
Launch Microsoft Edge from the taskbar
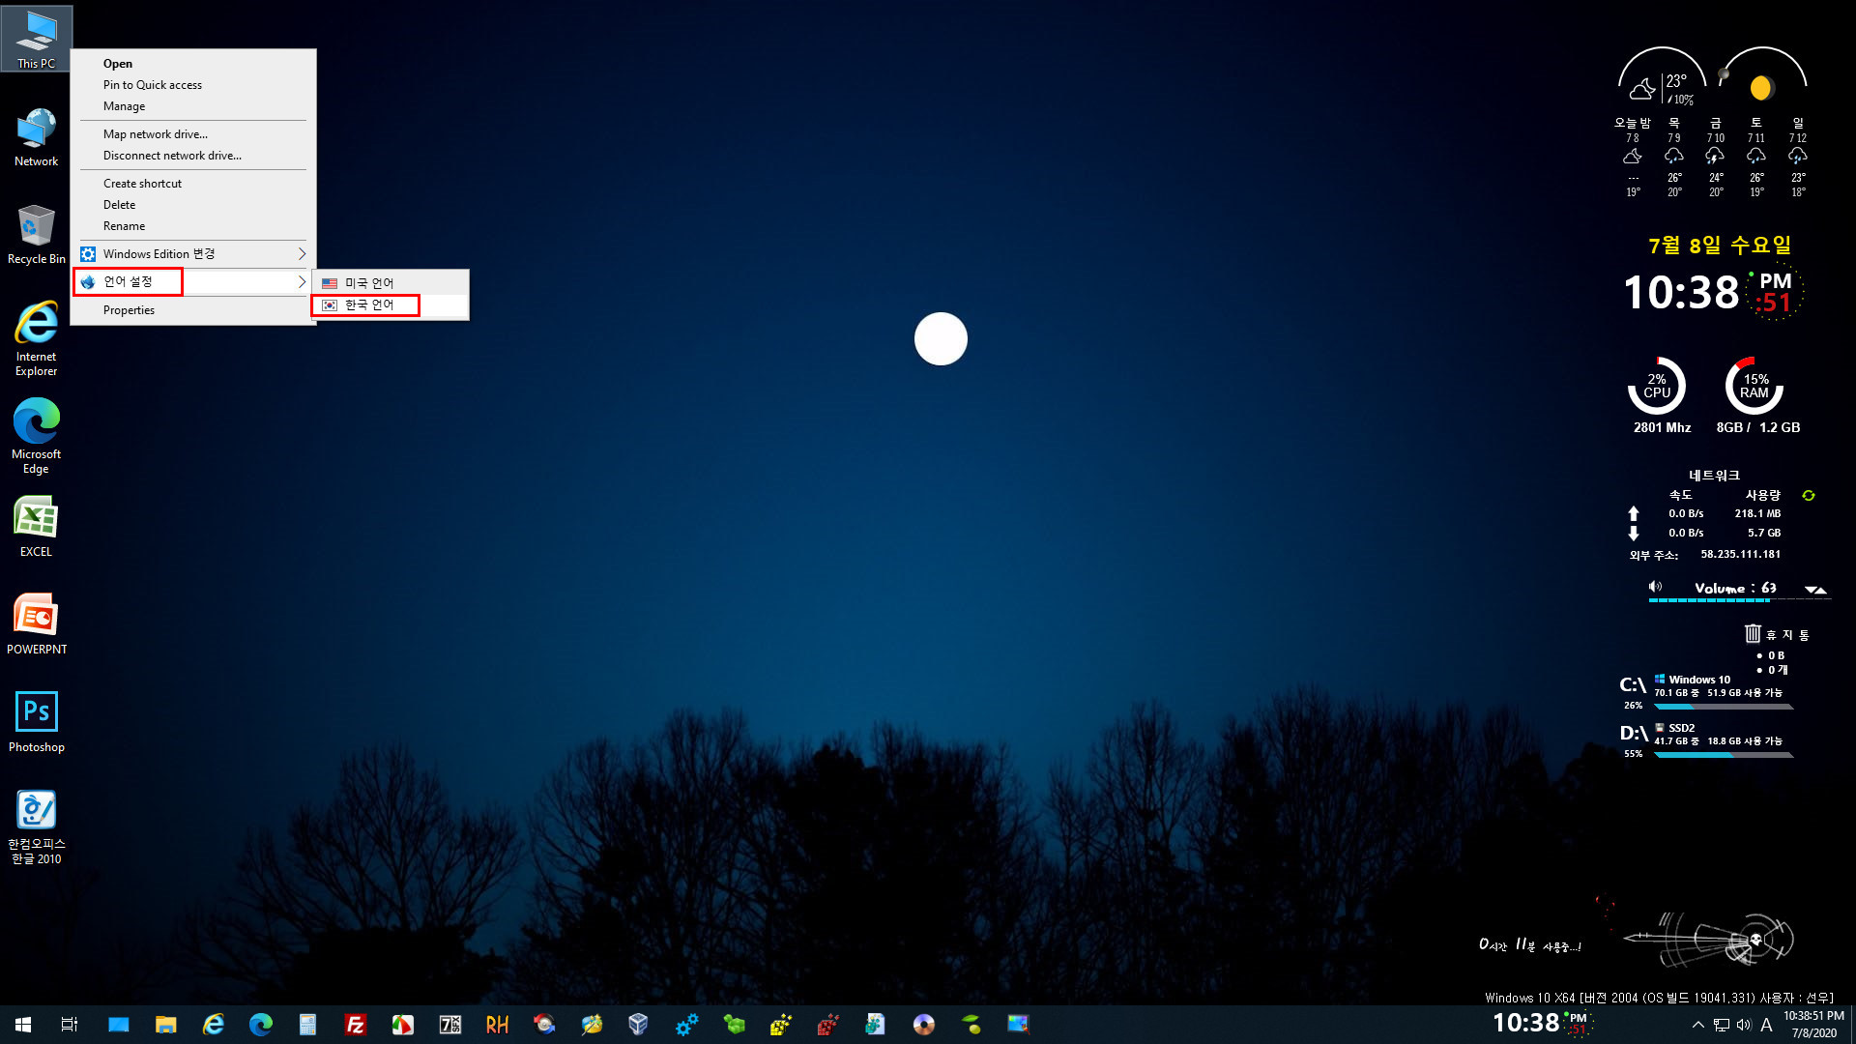[x=260, y=1025]
